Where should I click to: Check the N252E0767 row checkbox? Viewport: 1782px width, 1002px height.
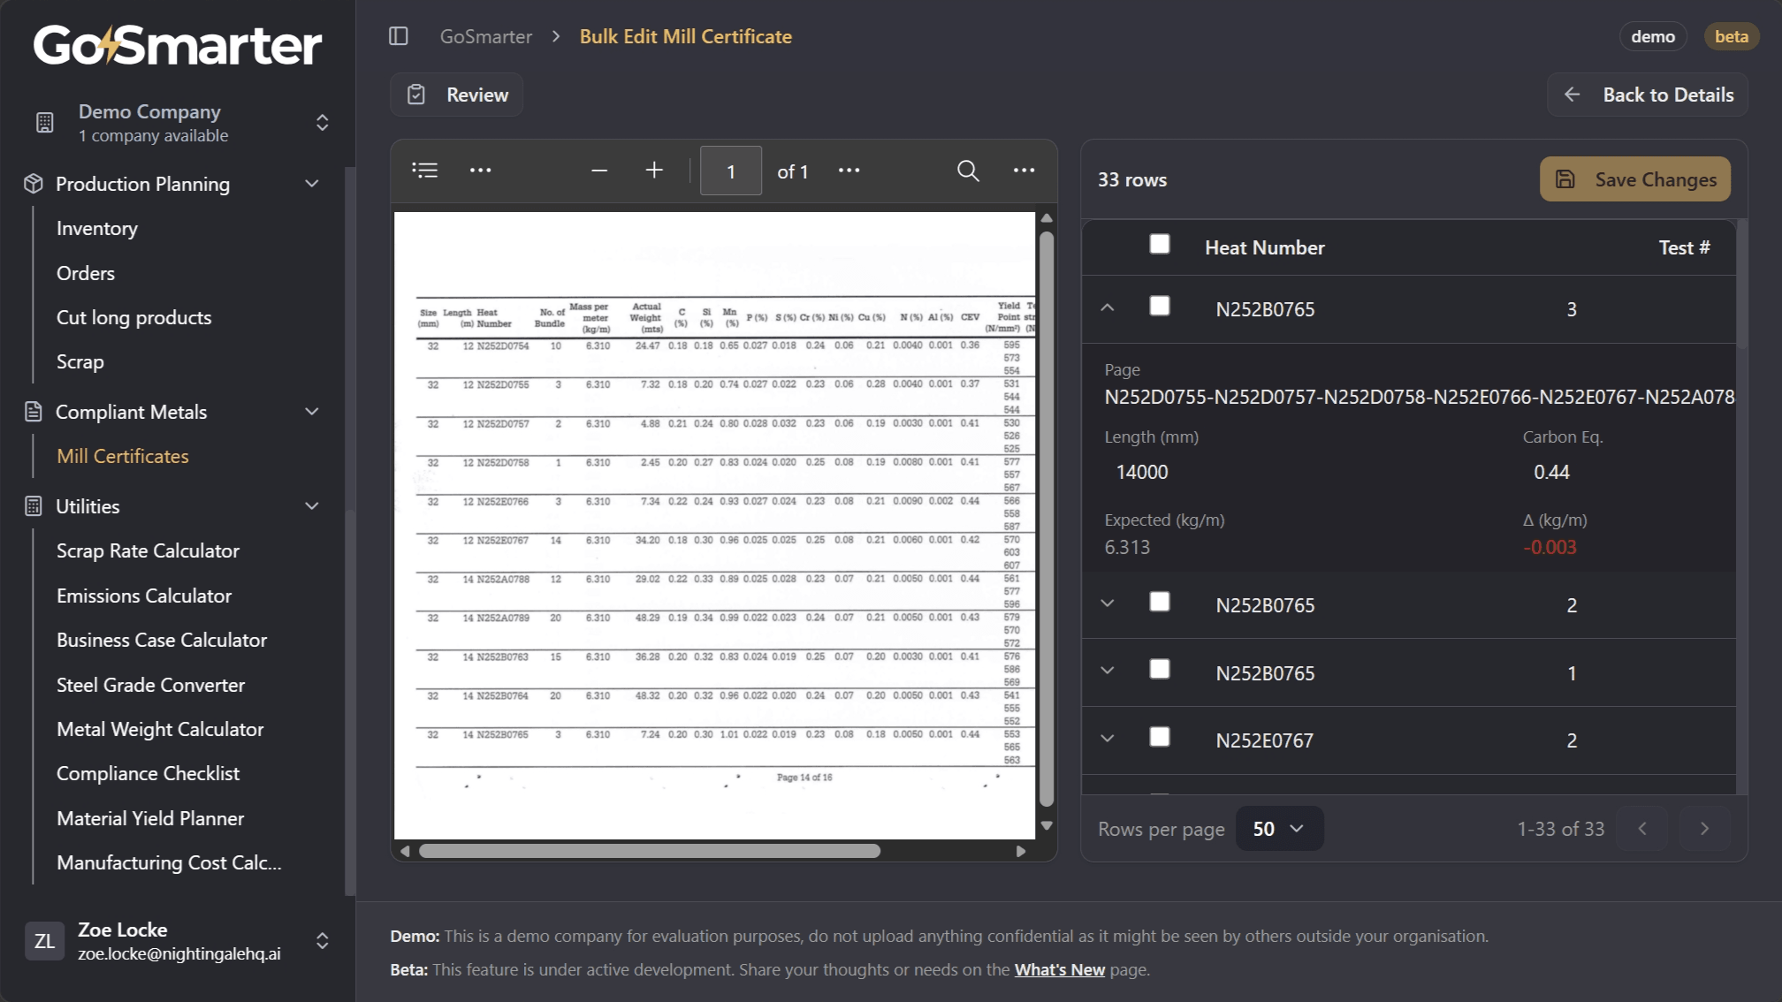[x=1160, y=738]
